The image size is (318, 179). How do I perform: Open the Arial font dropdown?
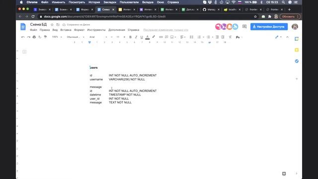click(x=98, y=37)
